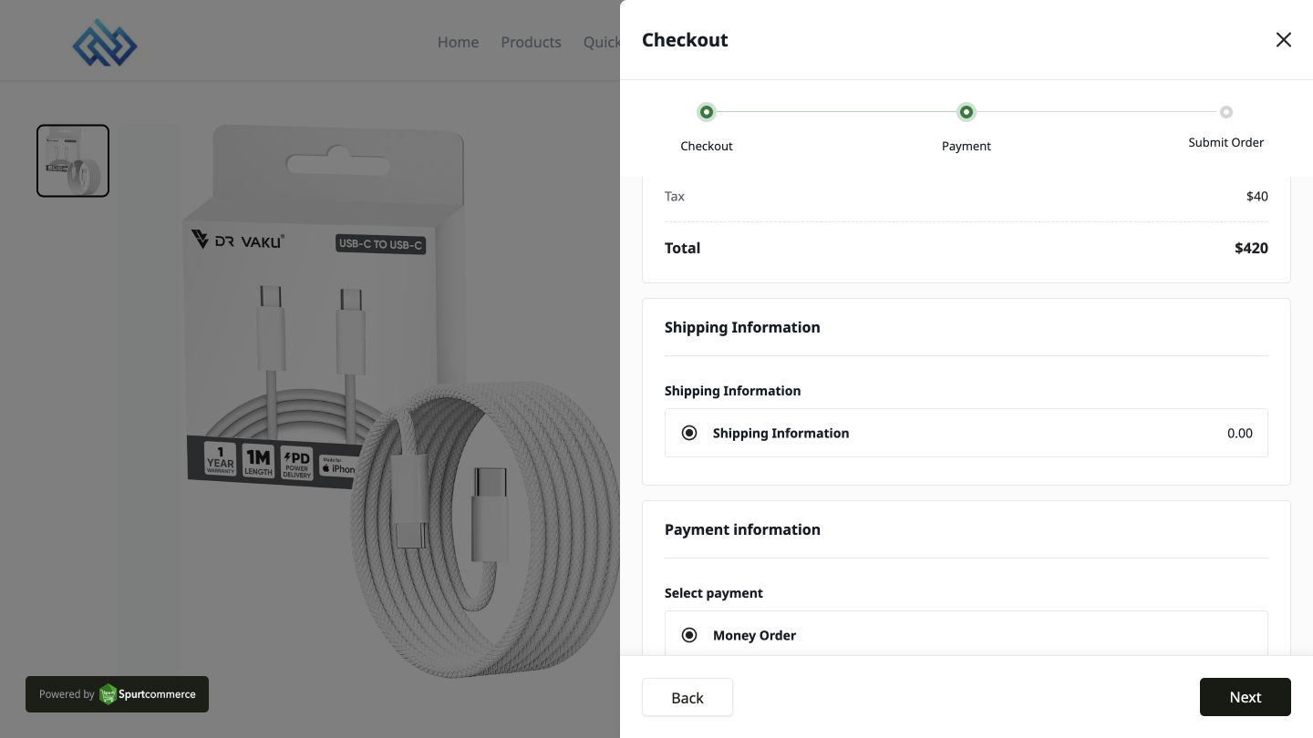Select the Shipping Information radio button
This screenshot has height=738, width=1313.
click(689, 433)
